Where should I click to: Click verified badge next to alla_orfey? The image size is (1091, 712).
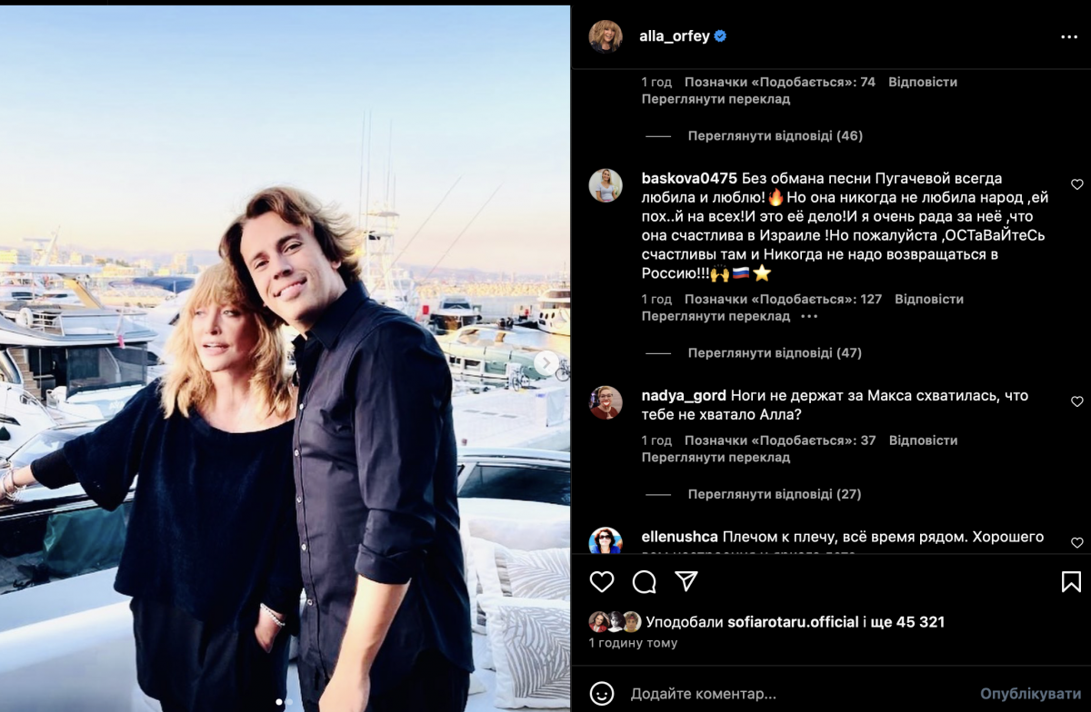pyautogui.click(x=720, y=36)
